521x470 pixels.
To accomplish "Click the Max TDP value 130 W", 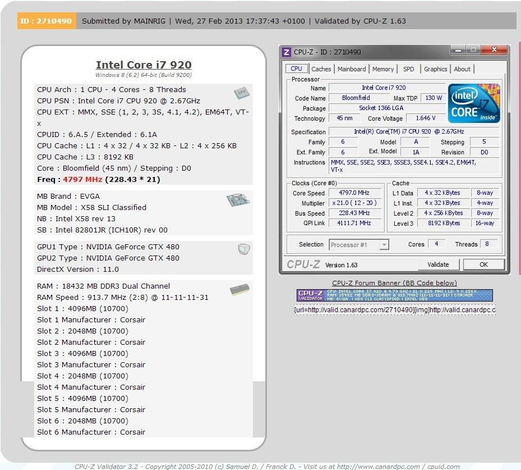I will [434, 98].
